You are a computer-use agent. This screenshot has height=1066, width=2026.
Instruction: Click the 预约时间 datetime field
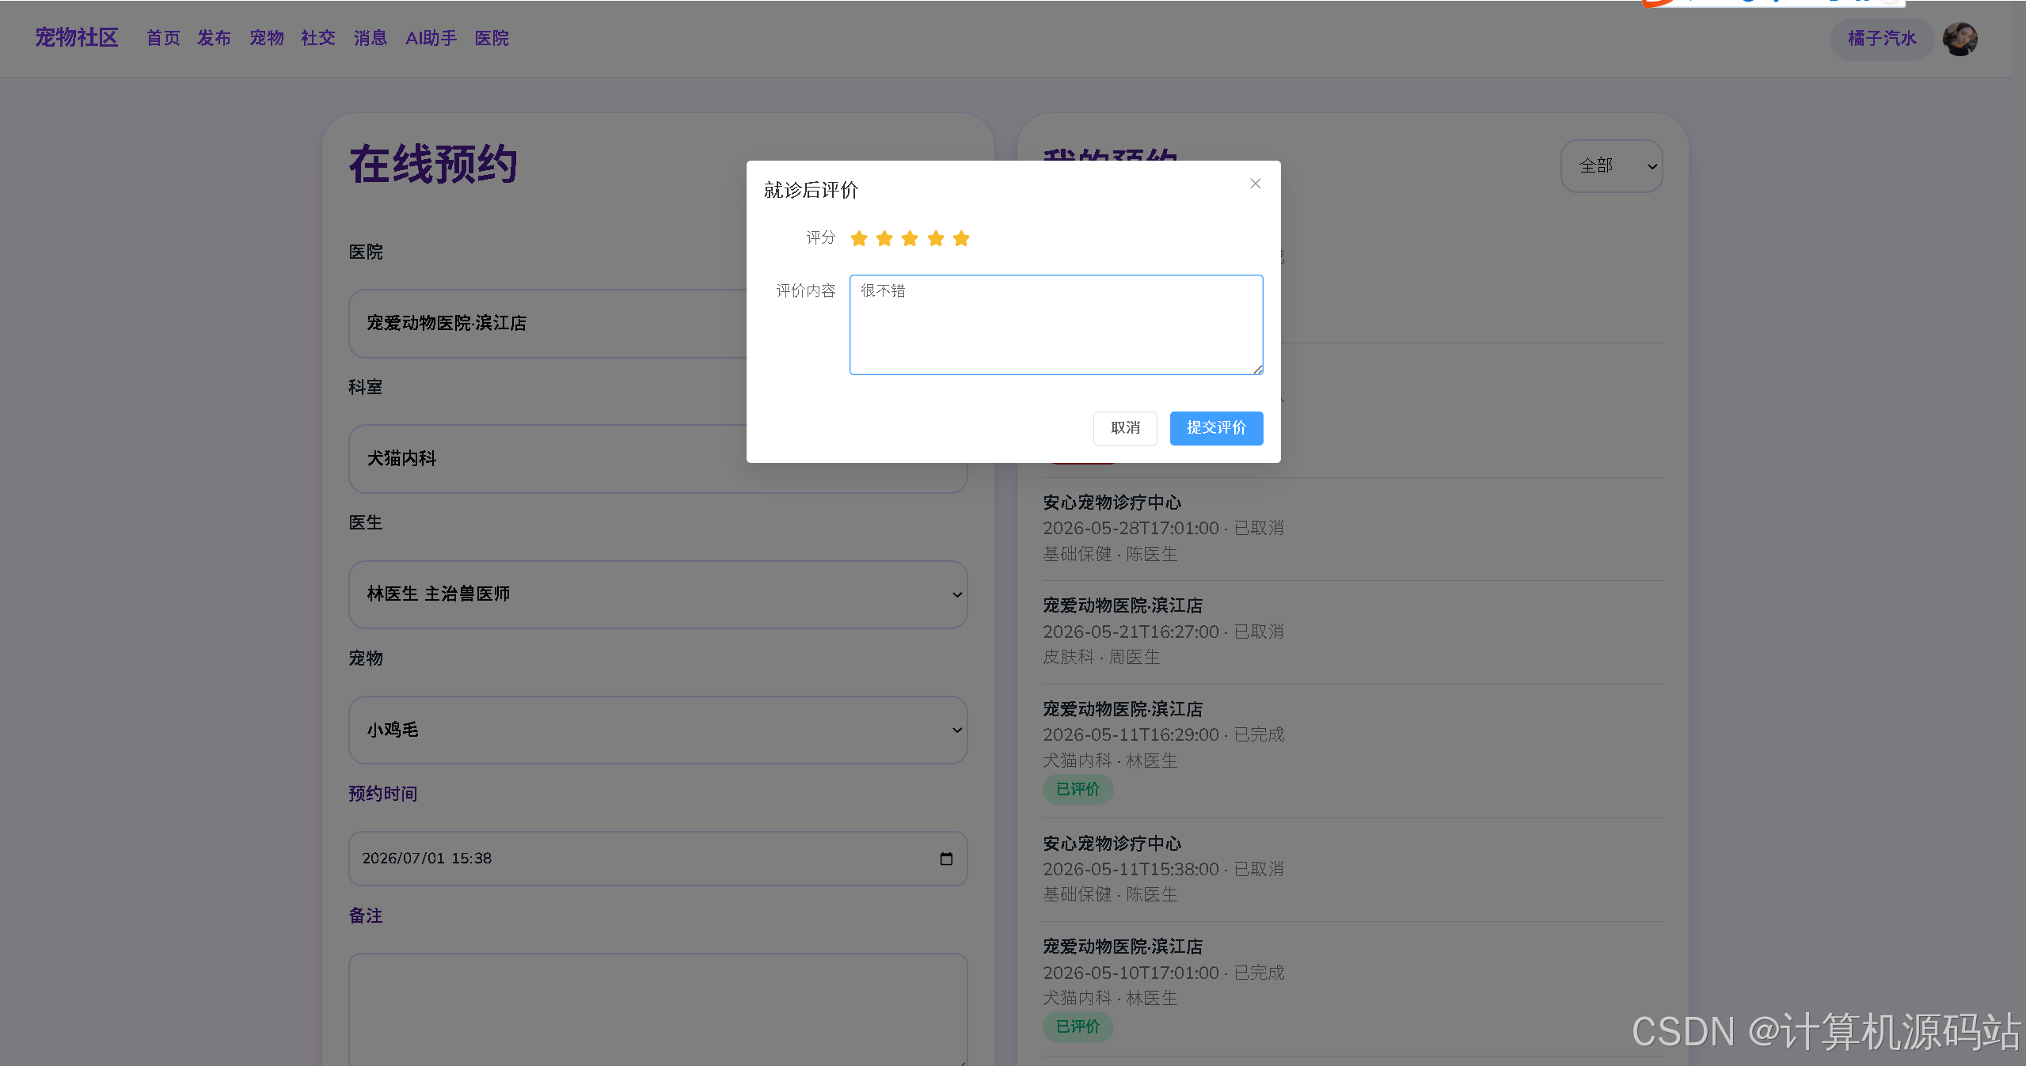click(x=658, y=859)
